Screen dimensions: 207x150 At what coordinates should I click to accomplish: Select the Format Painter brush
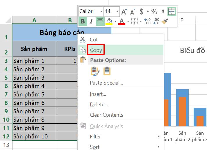(x=165, y=21)
